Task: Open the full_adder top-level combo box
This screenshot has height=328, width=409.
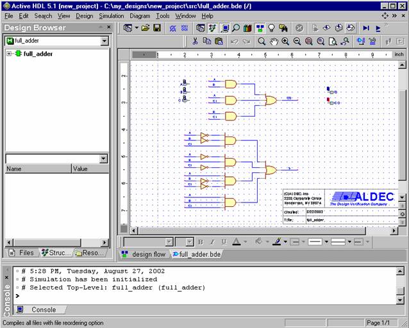Action: (57, 40)
